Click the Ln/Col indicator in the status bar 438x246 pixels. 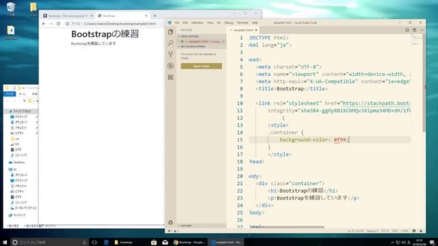tap(355, 231)
